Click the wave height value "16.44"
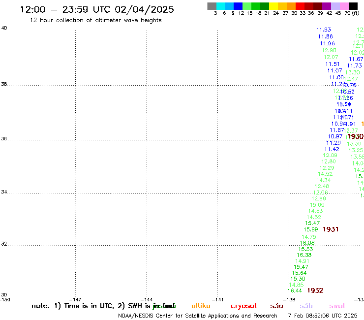Image resolution: width=364 pixels, height=320 pixels. point(295,291)
